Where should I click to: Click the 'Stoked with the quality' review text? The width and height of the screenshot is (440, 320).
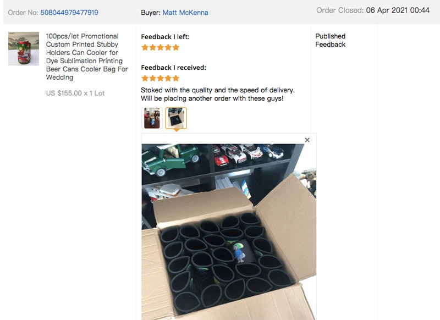[x=217, y=94]
